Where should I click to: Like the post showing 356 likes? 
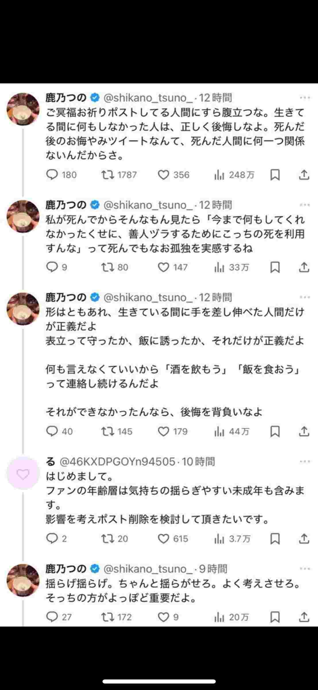164,175
